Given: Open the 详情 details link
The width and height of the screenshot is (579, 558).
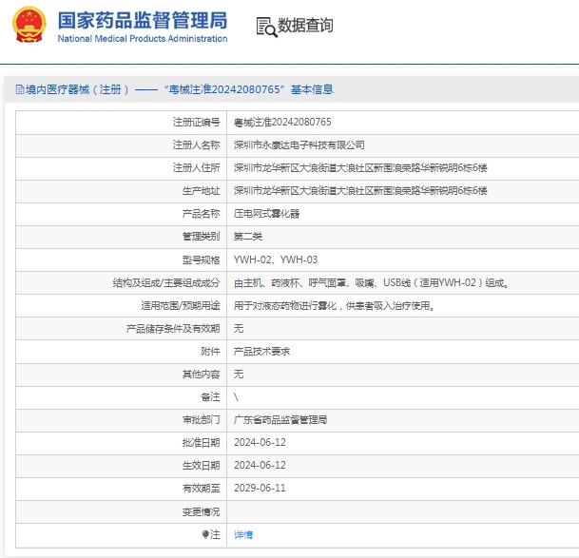Looking at the screenshot, I should 243,534.
